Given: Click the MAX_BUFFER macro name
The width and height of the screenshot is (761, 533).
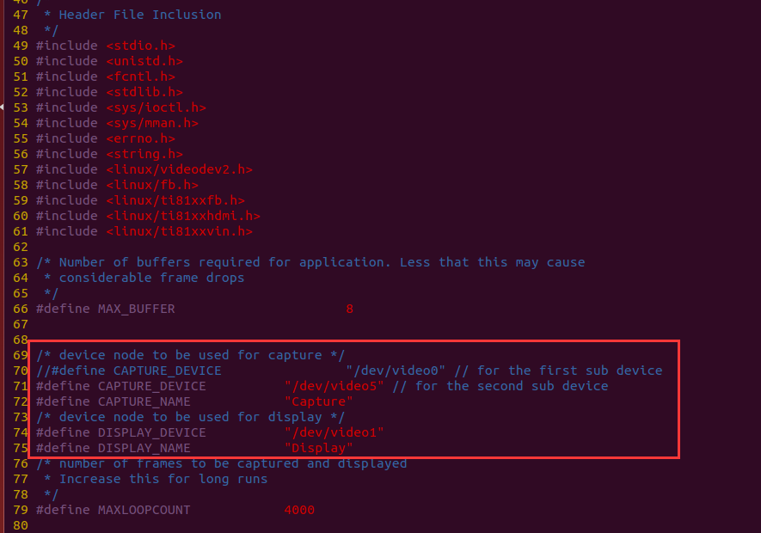Looking at the screenshot, I should 136,309.
